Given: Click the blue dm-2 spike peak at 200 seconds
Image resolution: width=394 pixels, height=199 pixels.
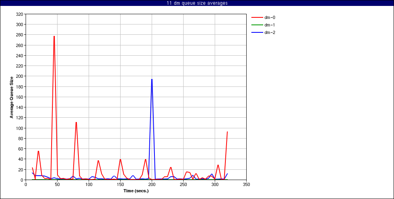Looking at the screenshot, I should 152,79.
